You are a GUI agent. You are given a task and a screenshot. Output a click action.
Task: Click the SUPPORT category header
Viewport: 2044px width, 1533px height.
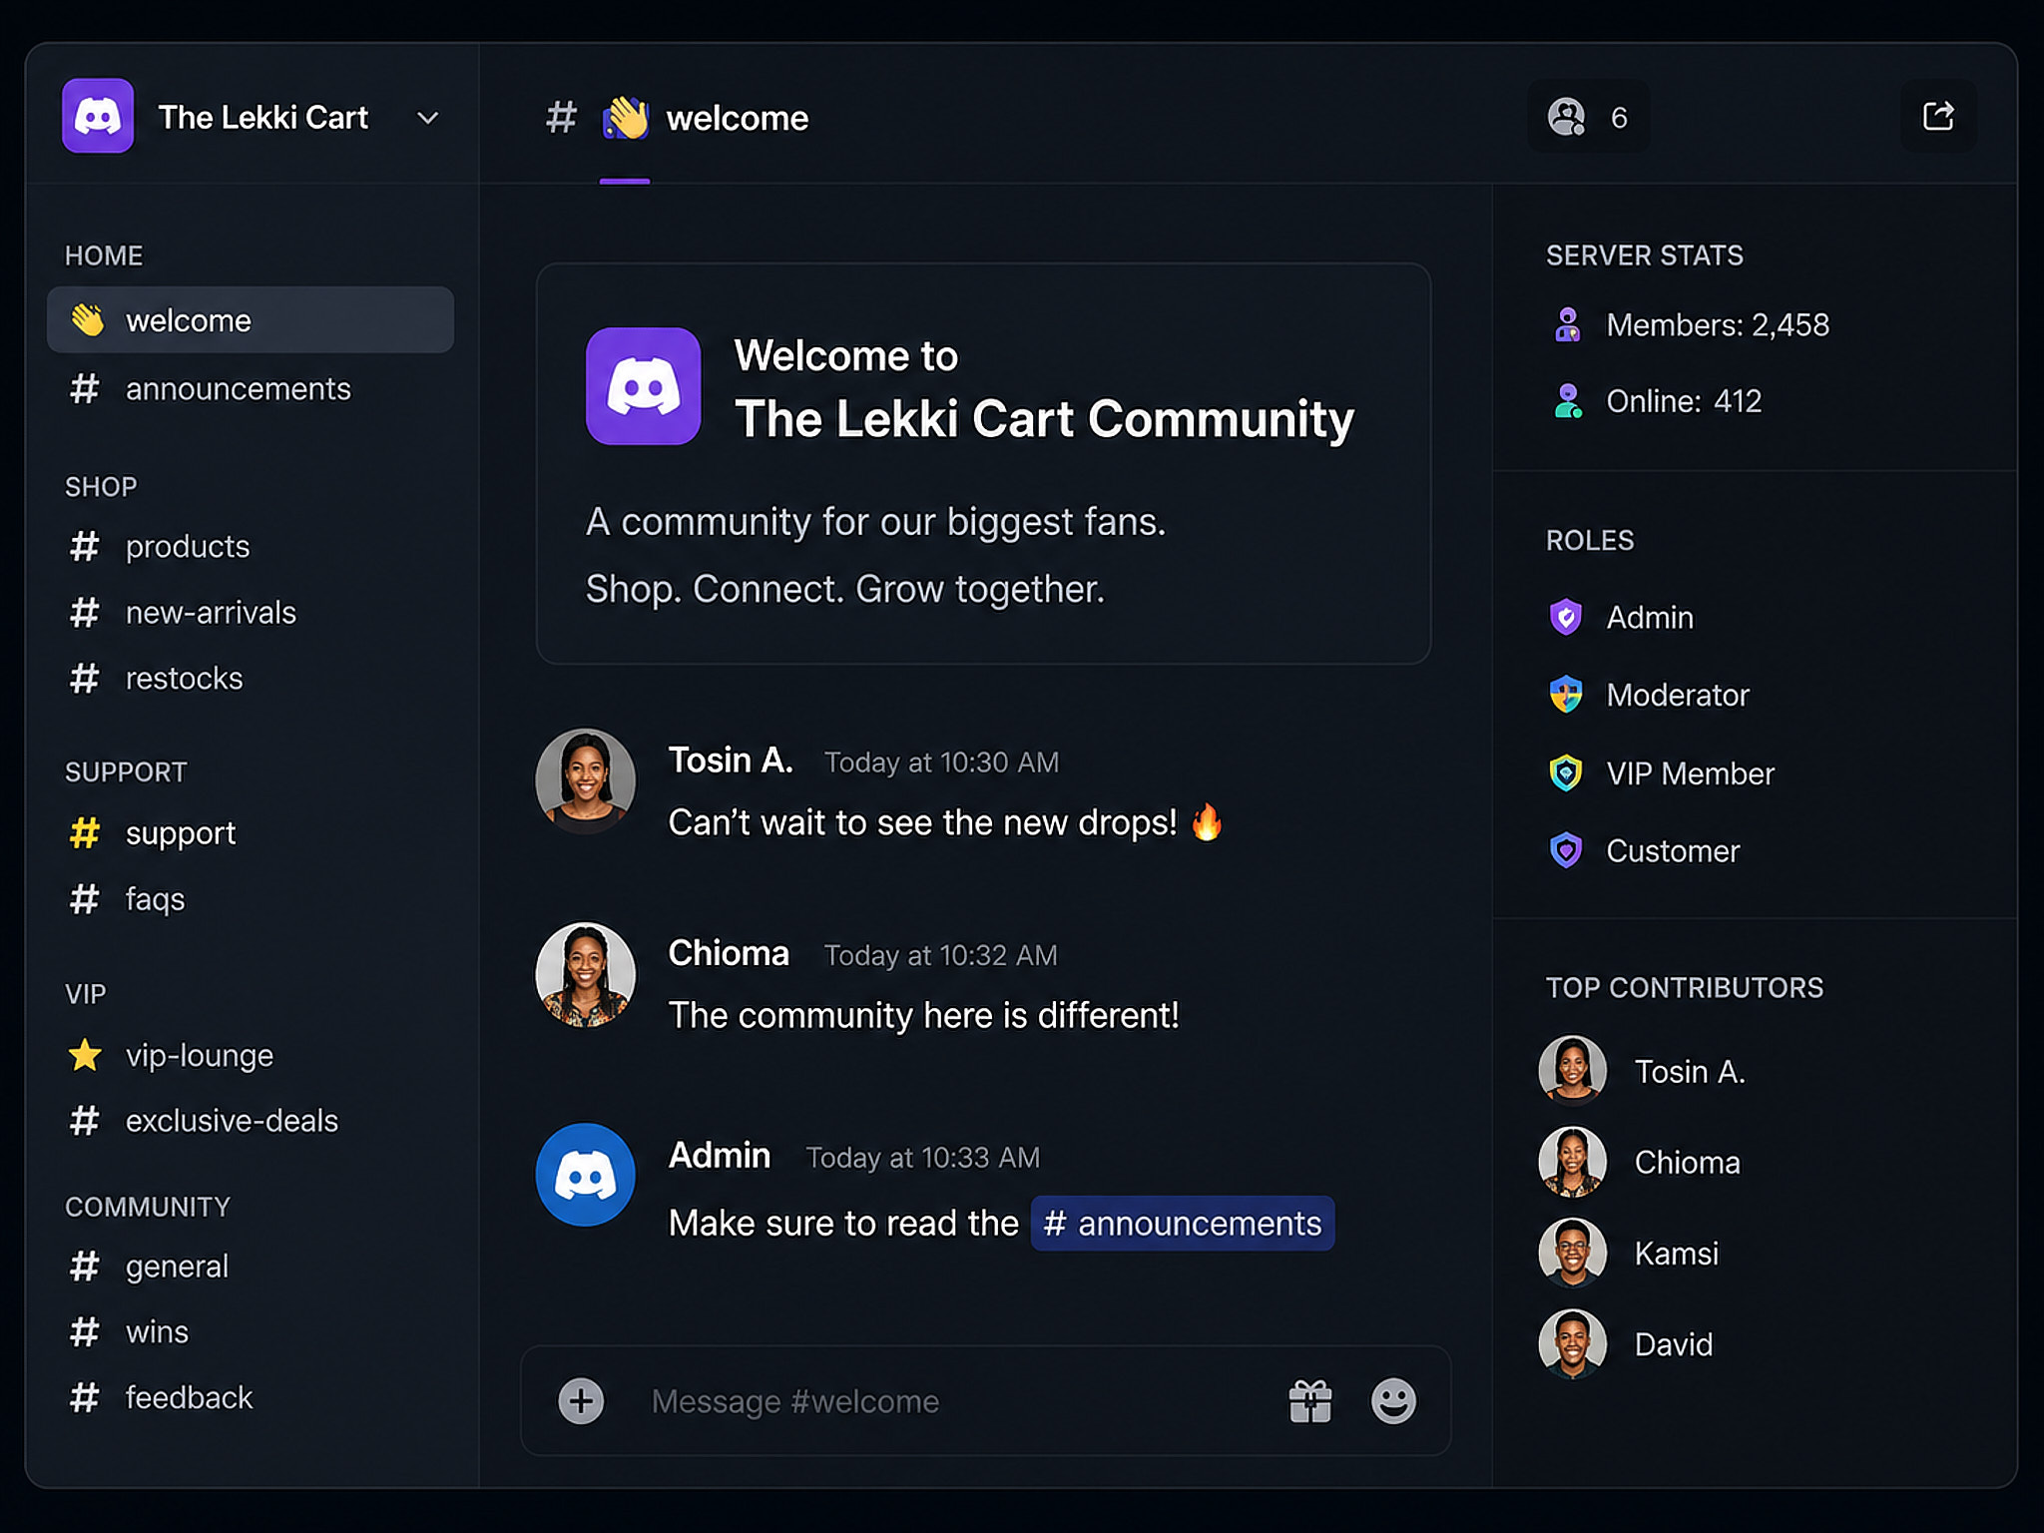tap(126, 771)
